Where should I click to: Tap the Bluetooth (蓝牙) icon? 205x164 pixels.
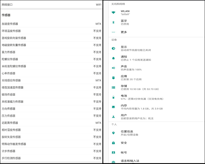tap(113, 22)
